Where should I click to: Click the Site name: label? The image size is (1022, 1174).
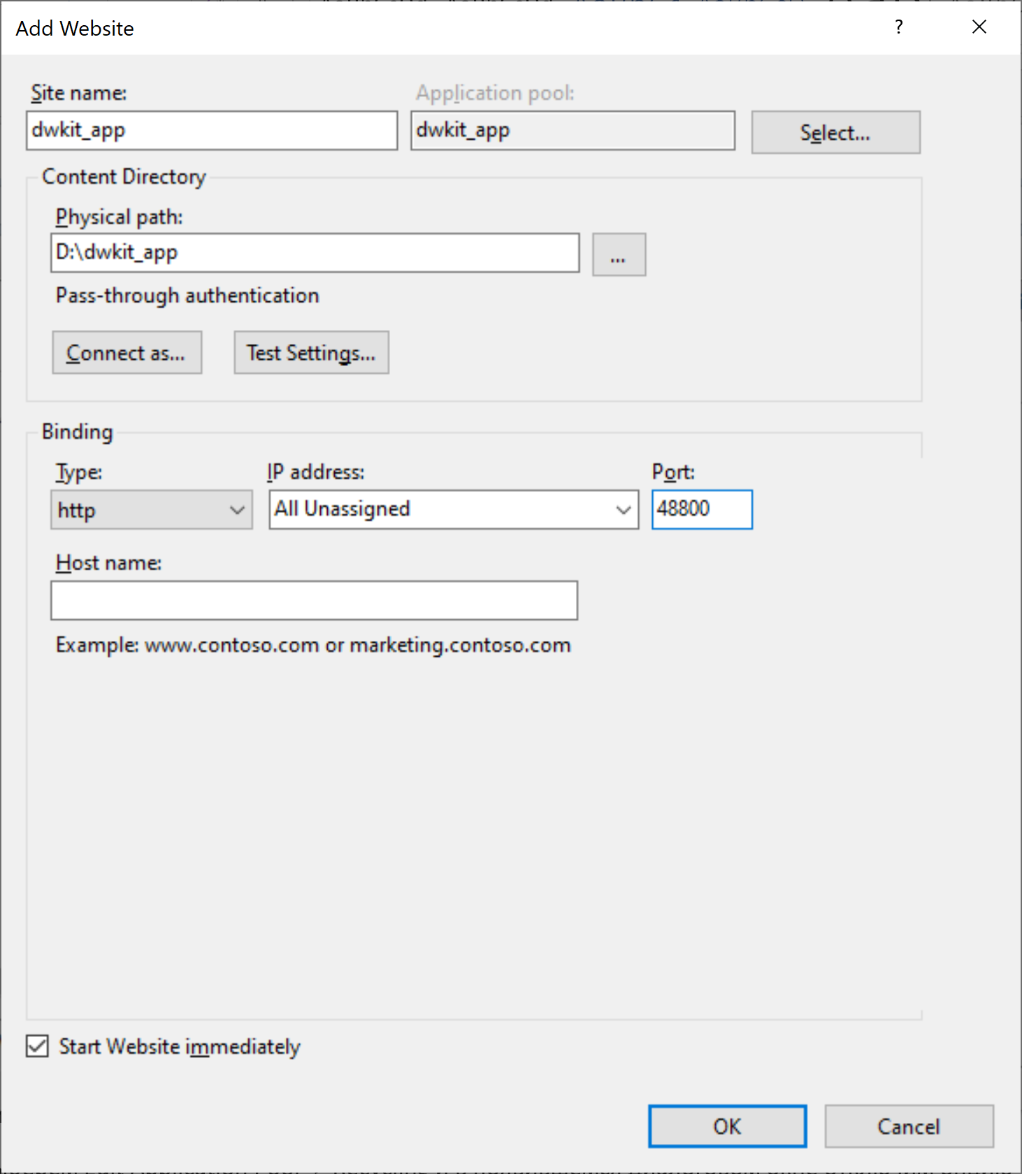pyautogui.click(x=79, y=93)
